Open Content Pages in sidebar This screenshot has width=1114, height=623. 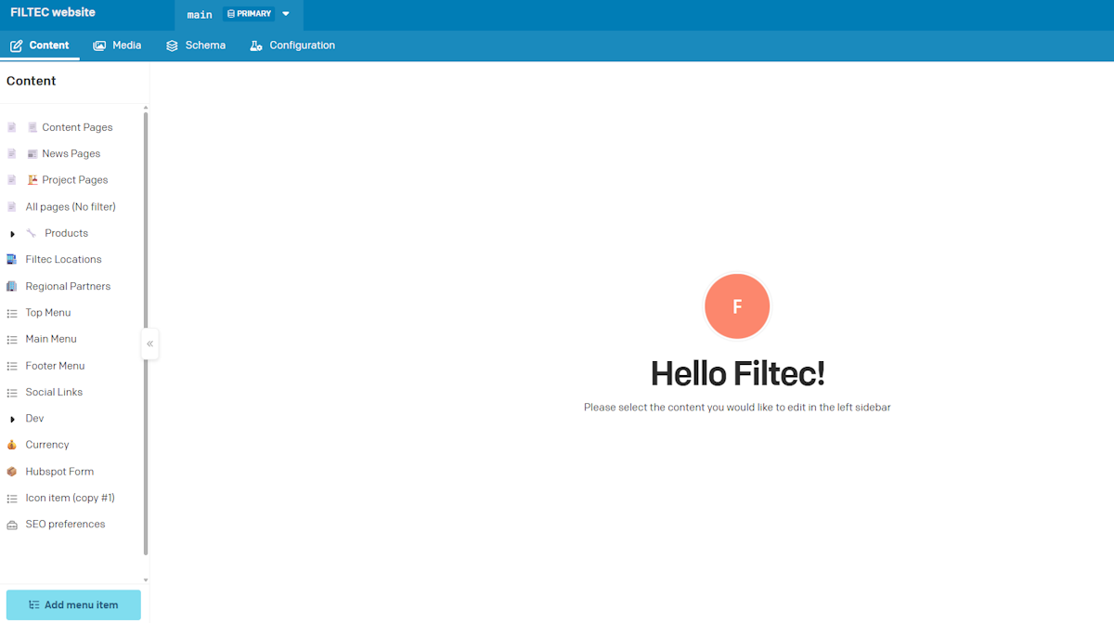77,127
